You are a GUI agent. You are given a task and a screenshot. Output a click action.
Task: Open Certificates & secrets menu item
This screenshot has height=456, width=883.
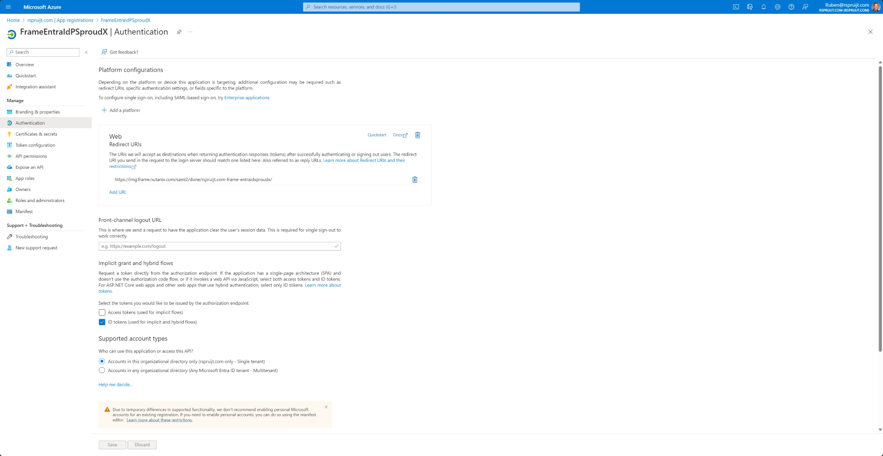(x=36, y=134)
